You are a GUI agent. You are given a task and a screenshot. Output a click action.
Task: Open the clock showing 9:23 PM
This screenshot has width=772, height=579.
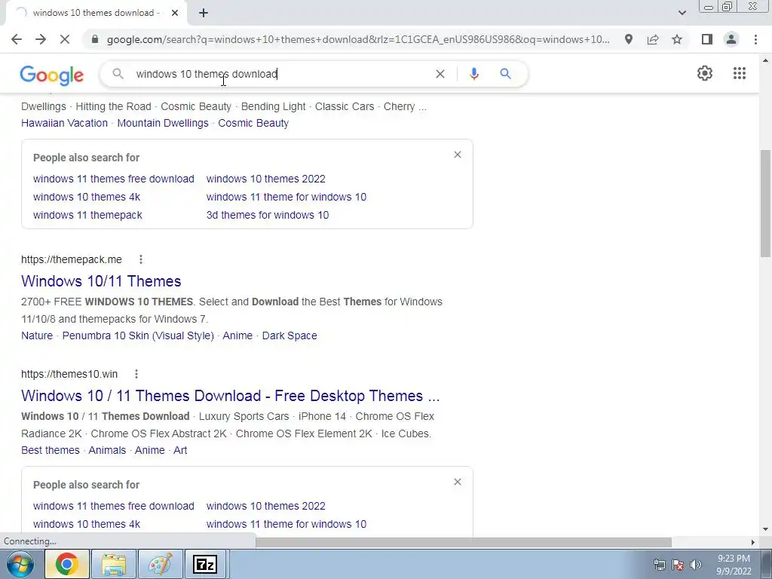[734, 565]
